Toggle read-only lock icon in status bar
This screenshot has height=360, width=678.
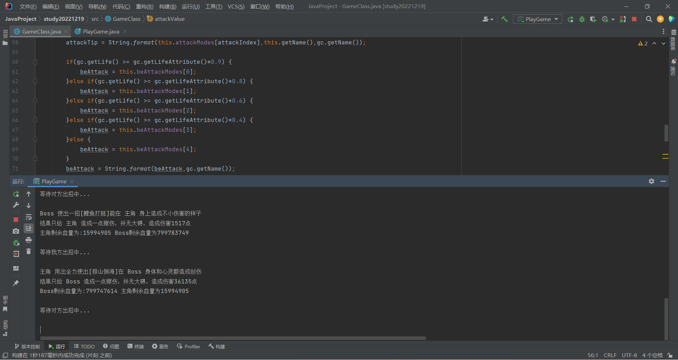[670, 355]
